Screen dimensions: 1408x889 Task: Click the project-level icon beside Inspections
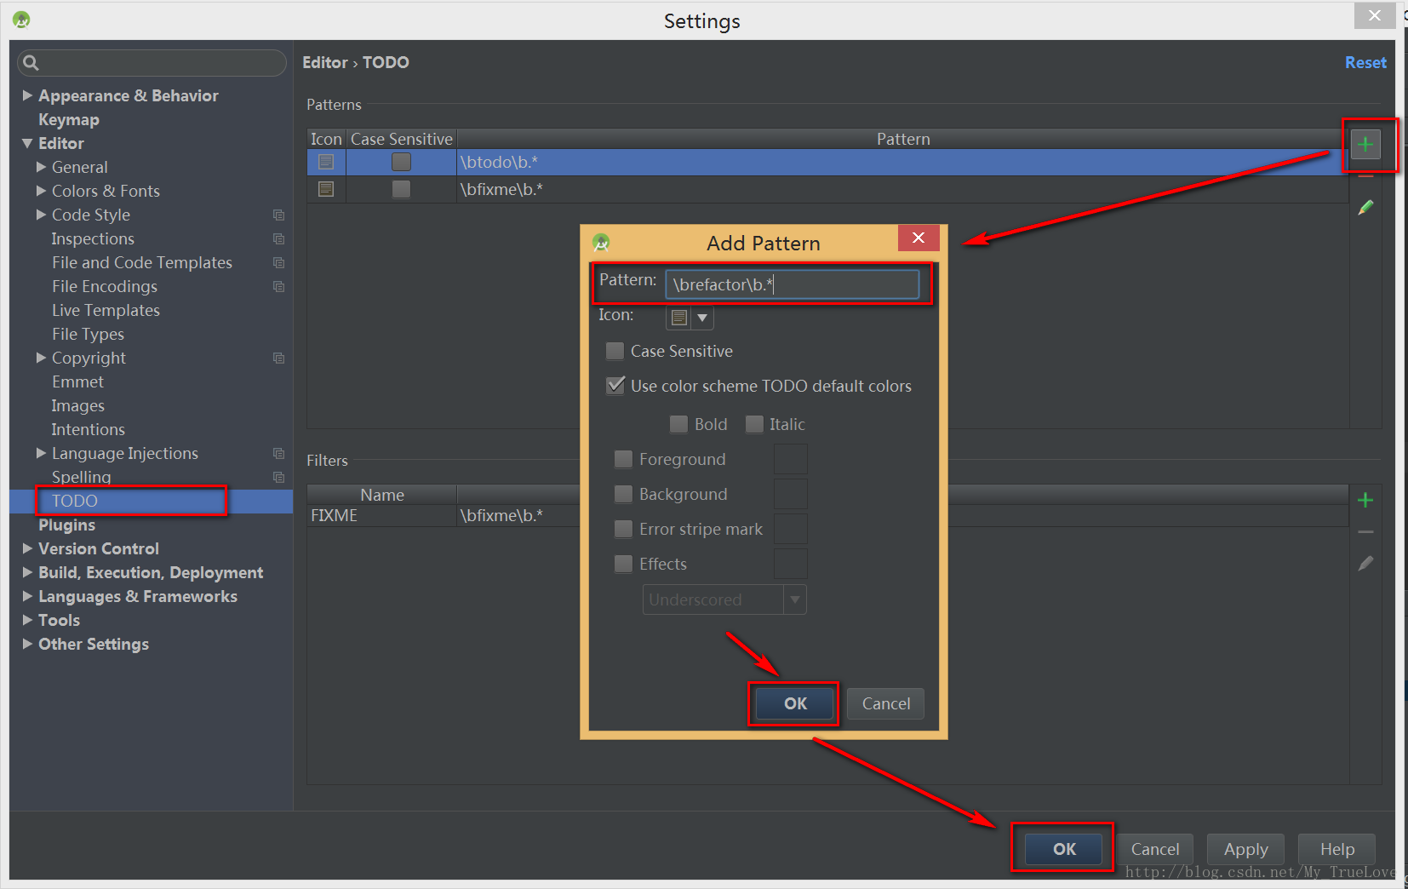(278, 239)
